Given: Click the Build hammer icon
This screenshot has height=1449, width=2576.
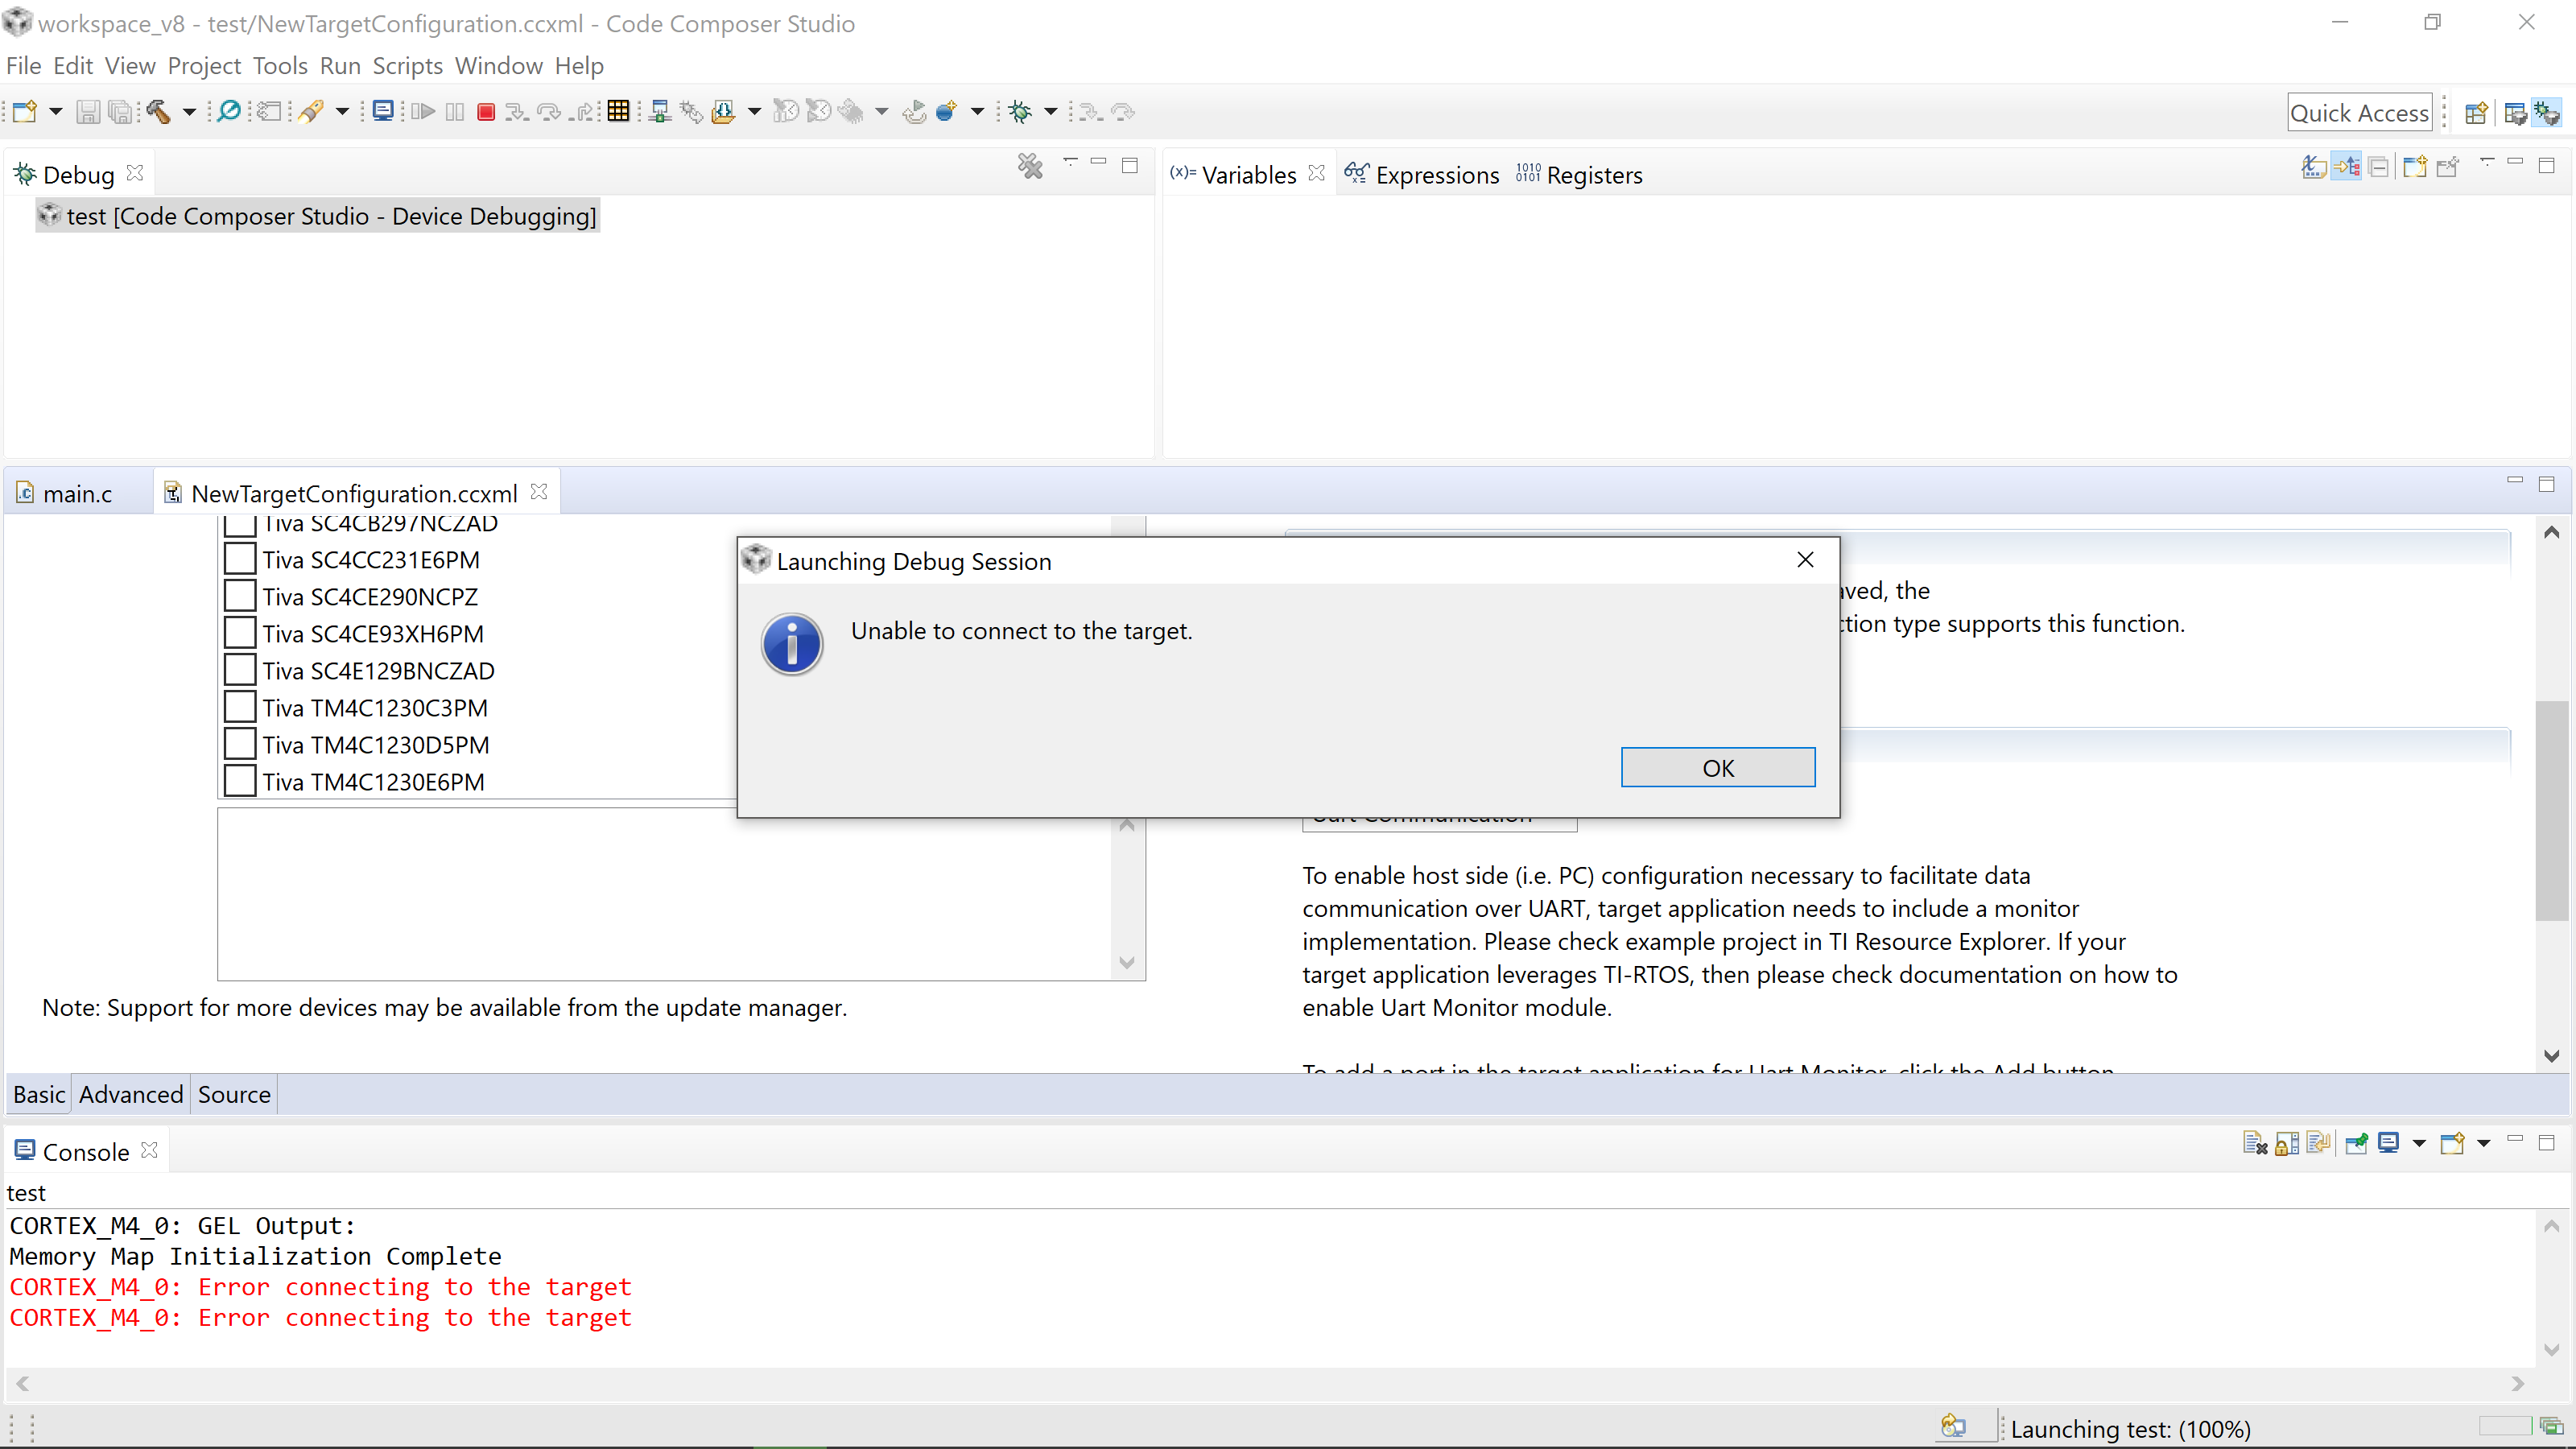Looking at the screenshot, I should tap(158, 112).
